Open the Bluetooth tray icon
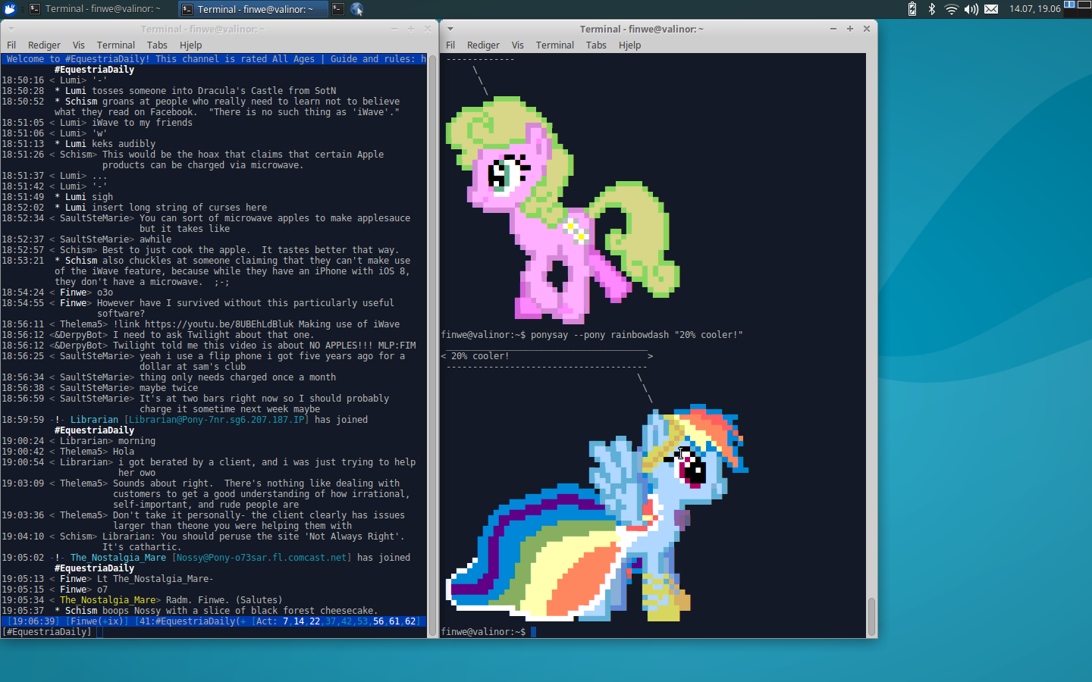Viewport: 1092px width, 682px height. click(x=931, y=9)
